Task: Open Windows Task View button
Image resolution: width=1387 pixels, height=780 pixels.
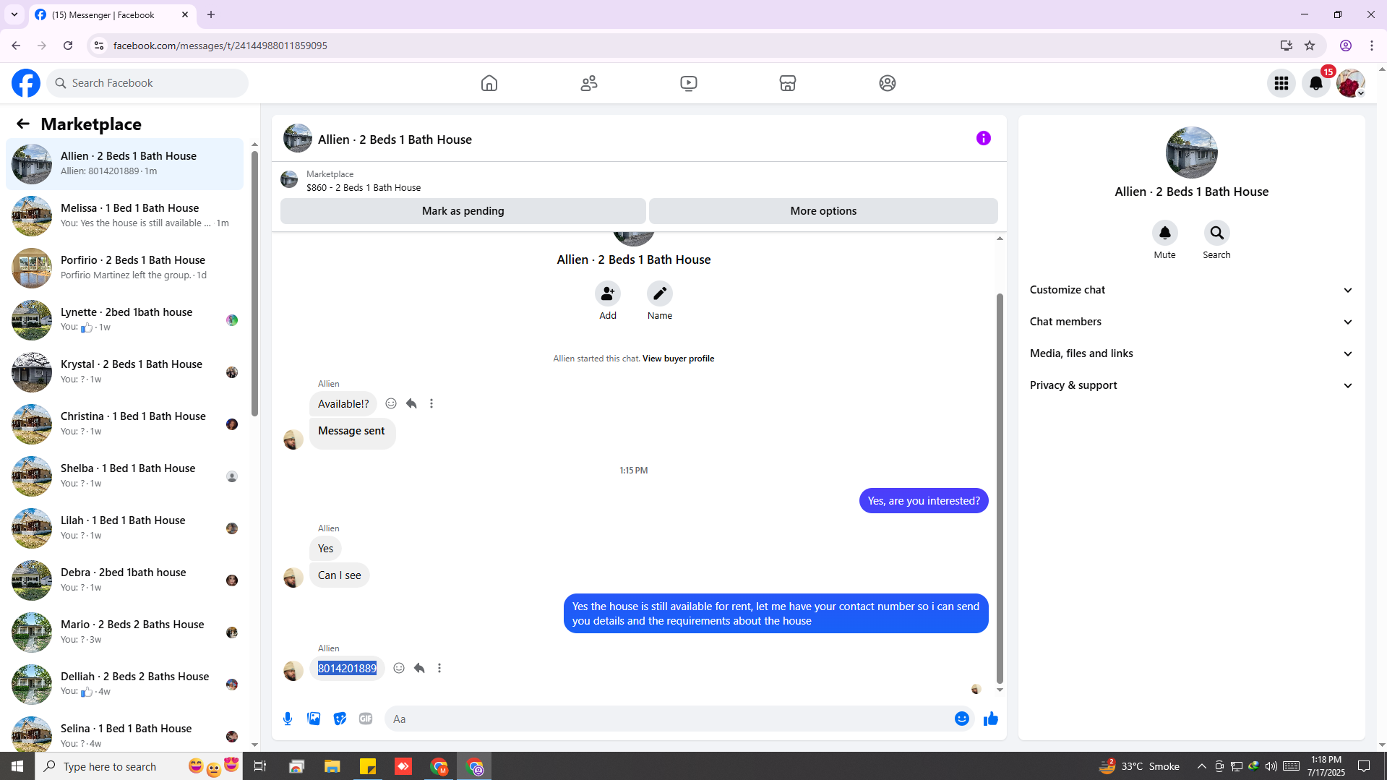Action: [260, 766]
